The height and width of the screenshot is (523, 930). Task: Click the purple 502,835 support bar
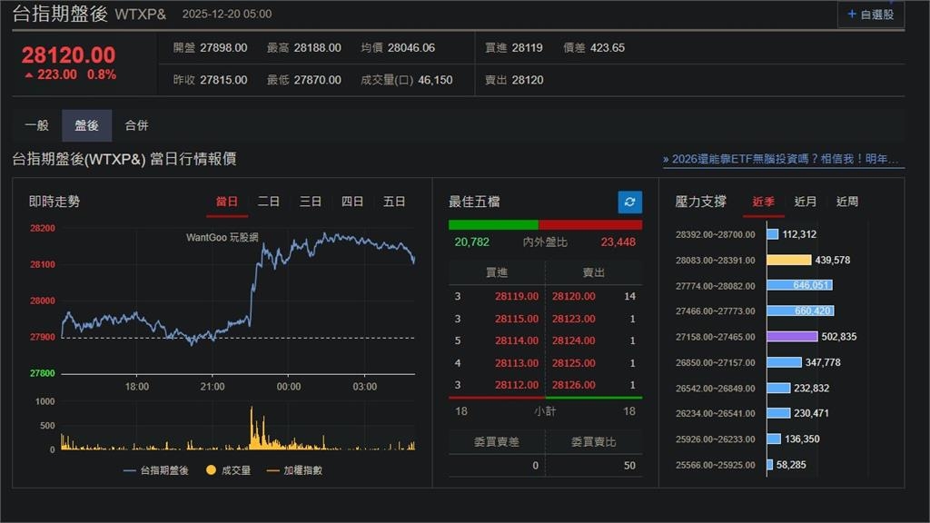(x=794, y=336)
